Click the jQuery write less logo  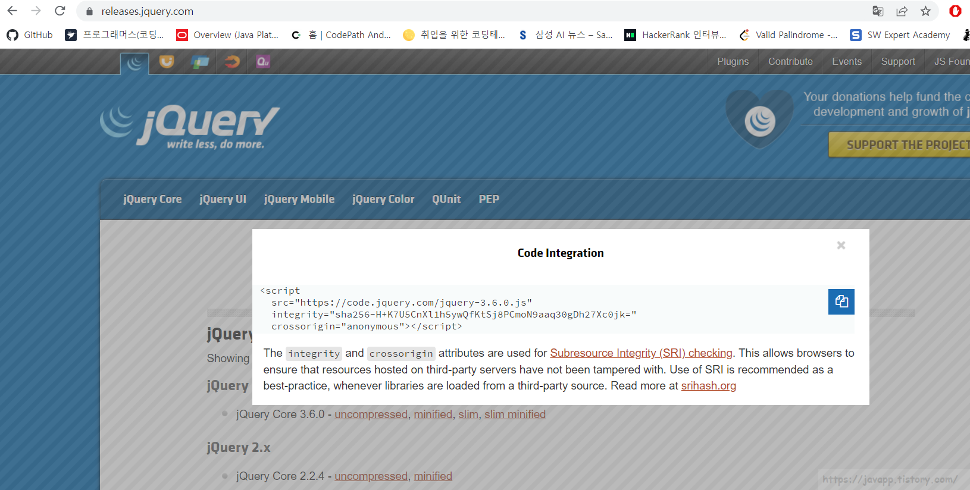tap(190, 126)
